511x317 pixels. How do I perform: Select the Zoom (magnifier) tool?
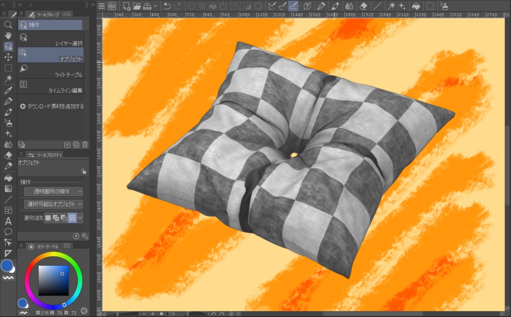pos(8,25)
